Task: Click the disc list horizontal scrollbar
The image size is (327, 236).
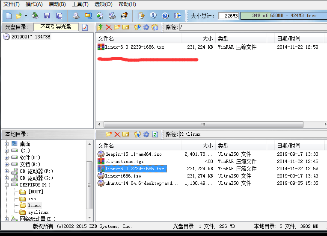Action: [x=203, y=124]
